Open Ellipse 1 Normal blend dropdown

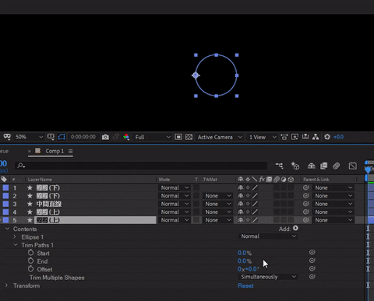(268, 236)
